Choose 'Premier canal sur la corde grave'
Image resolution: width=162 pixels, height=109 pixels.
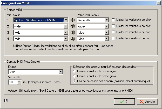pos(75,76)
